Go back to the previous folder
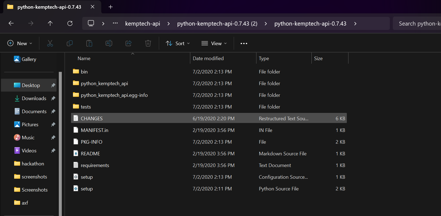441x216 pixels. 11,23
